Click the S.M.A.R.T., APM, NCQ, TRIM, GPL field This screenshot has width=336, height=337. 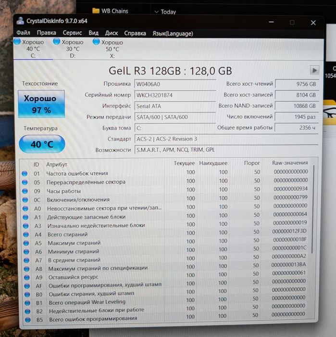click(x=226, y=150)
